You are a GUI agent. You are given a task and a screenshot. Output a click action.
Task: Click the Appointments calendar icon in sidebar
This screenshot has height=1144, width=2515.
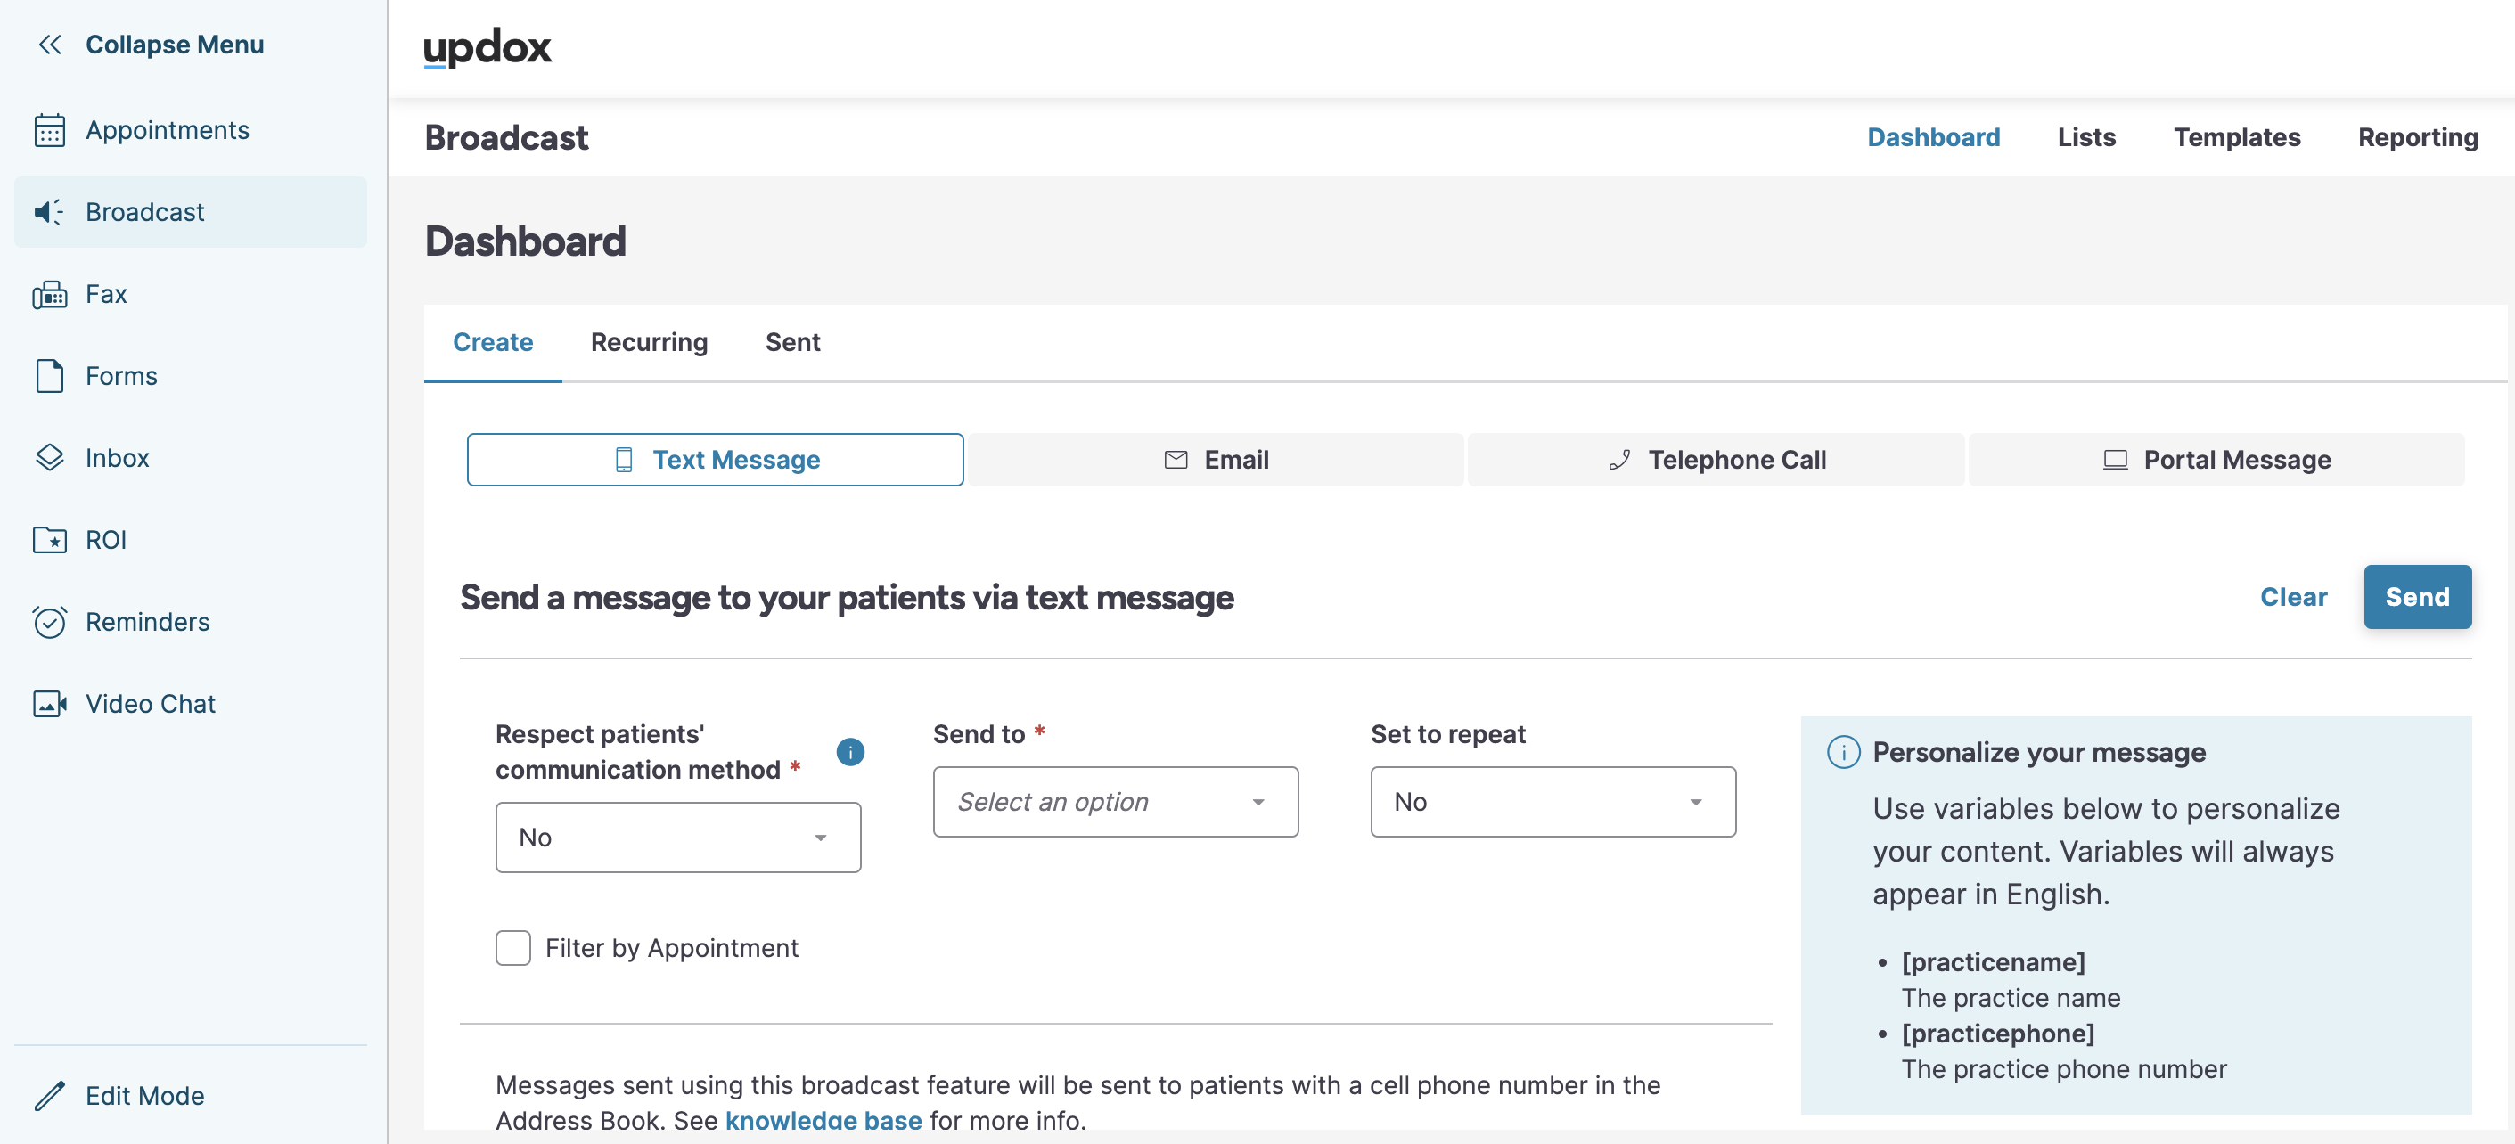click(x=49, y=130)
